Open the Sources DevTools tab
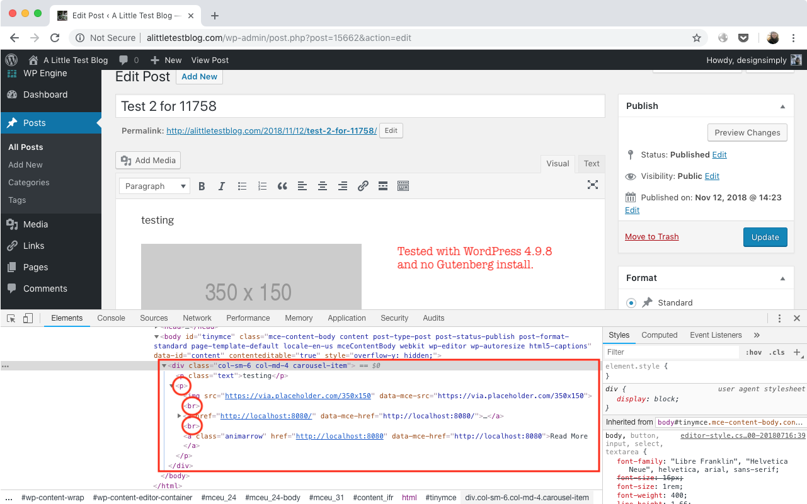Viewport: 807px width, 504px height. point(154,318)
